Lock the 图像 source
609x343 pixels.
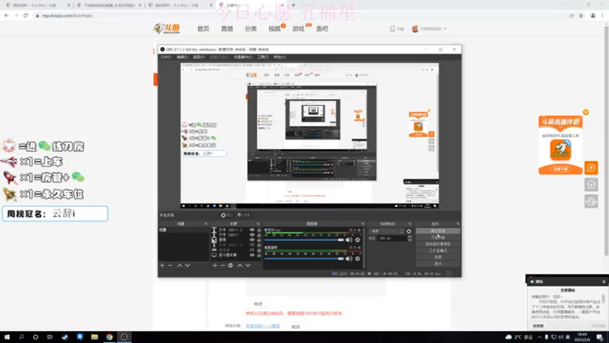(259, 240)
